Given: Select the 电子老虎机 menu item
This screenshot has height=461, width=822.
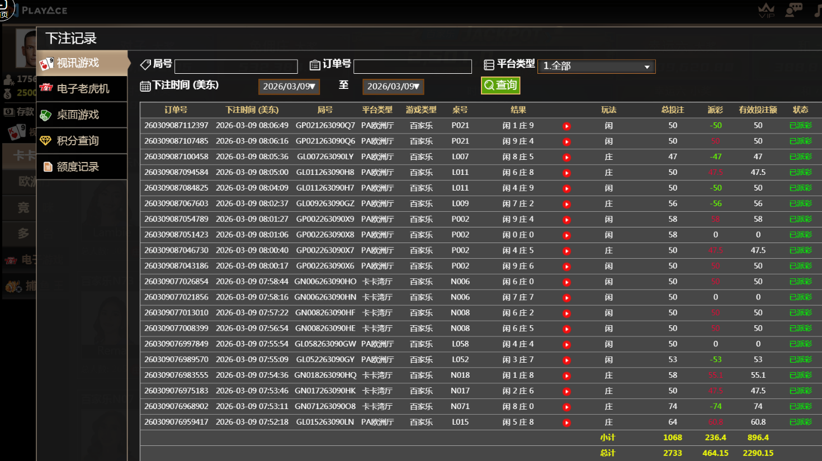Looking at the screenshot, I should [83, 89].
